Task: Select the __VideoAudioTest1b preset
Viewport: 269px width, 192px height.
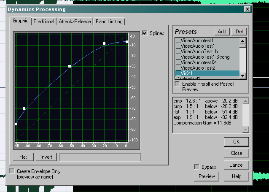Action: click(207, 51)
